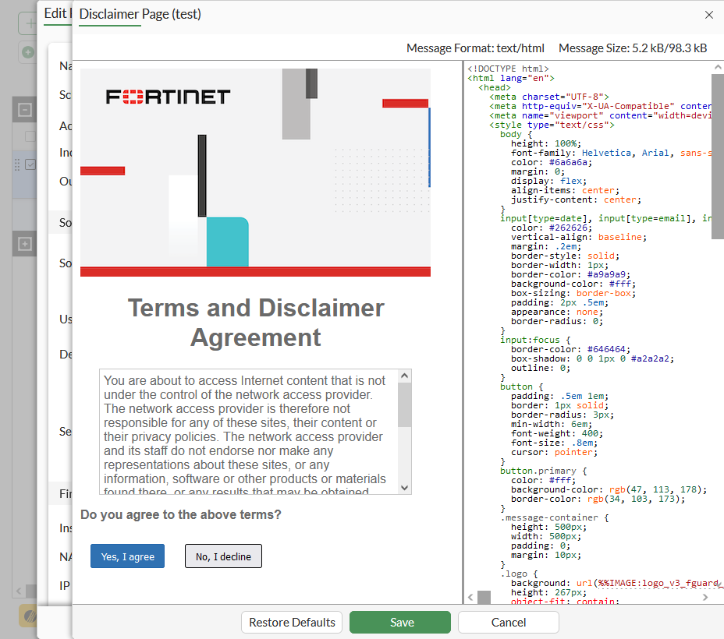Click the 'Yes, I agree' button
Screen dimensions: 724x639
127,556
